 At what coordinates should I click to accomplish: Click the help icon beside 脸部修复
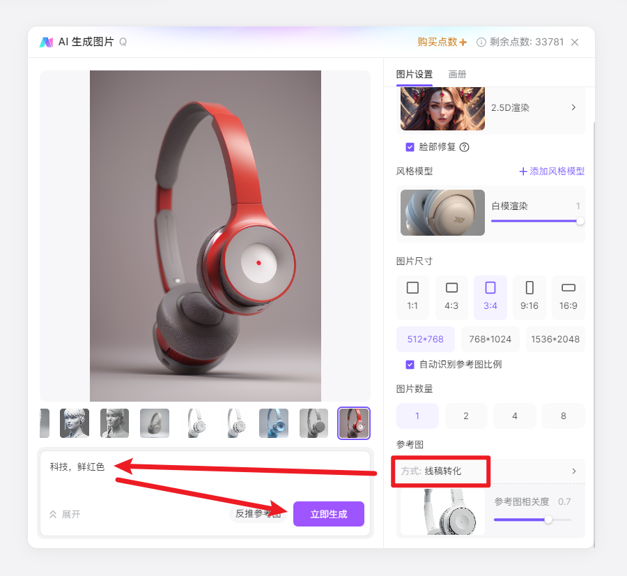[x=464, y=147]
